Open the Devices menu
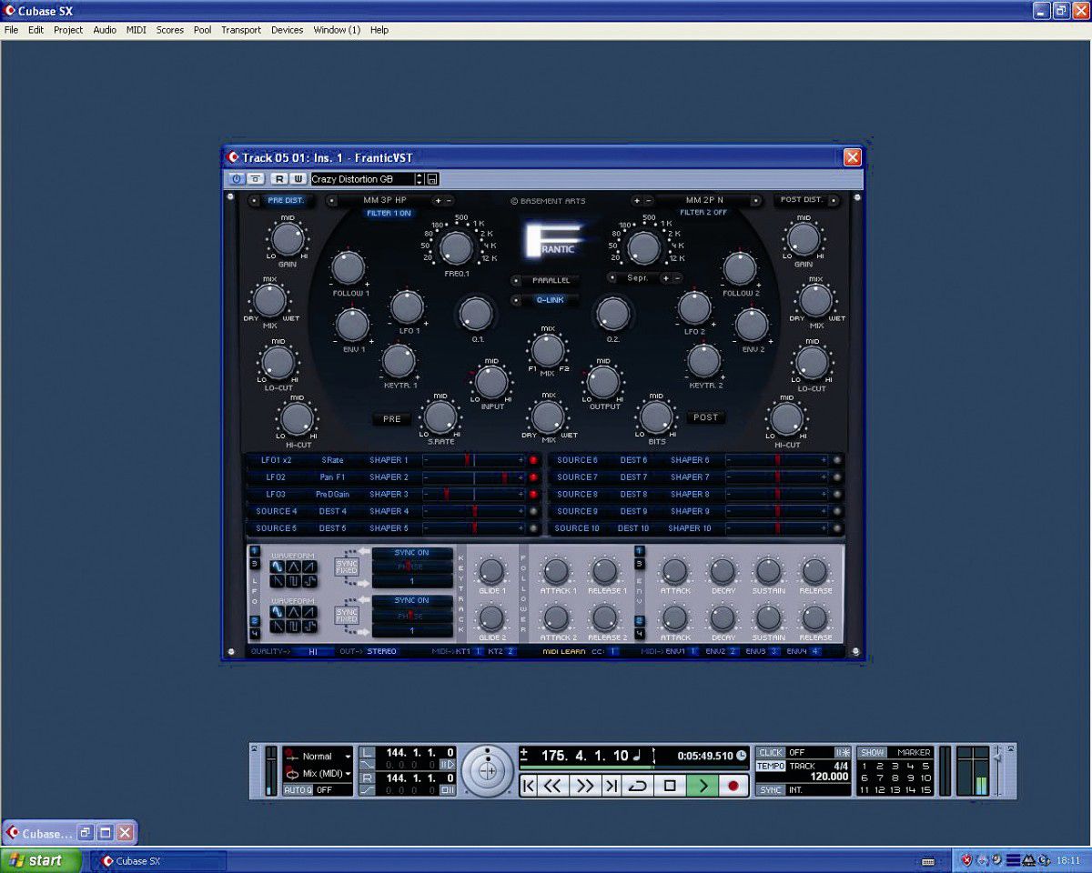1092x873 pixels. click(x=288, y=30)
